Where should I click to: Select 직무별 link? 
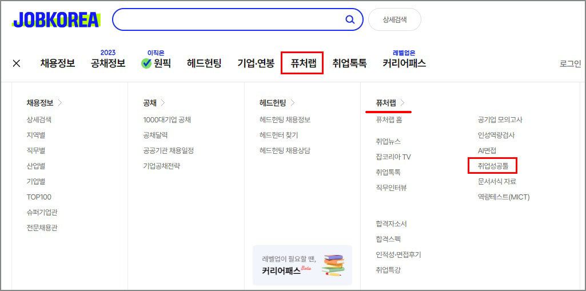(36, 150)
